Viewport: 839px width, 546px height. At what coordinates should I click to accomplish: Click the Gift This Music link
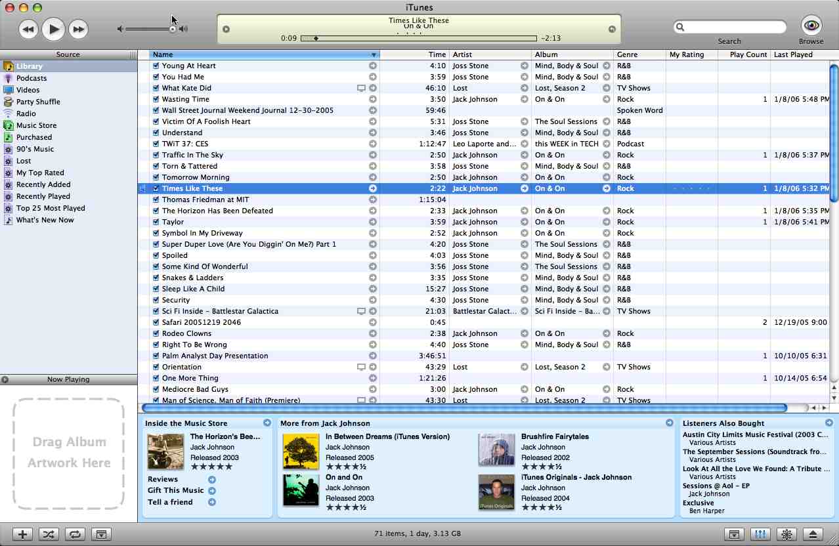coord(175,490)
